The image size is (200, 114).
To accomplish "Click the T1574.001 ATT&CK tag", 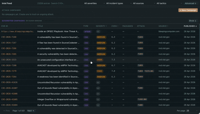I will [149, 71].
